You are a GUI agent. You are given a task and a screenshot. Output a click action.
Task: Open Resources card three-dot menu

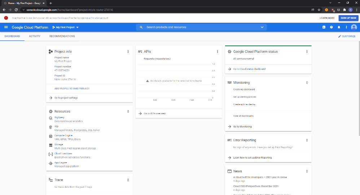click(x=128, y=111)
